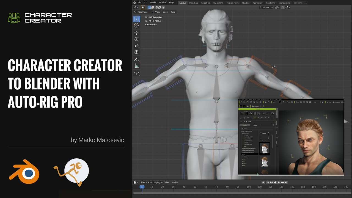
Task: Choose the Set New Selection mode icon
Action: click(x=149, y=7)
